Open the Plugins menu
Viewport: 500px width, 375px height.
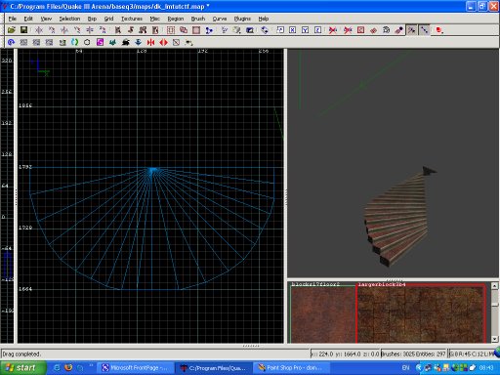(242, 19)
